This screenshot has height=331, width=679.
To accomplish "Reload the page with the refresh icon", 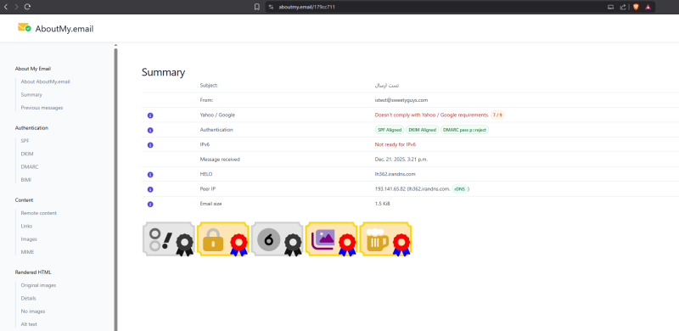I will coord(27,7).
